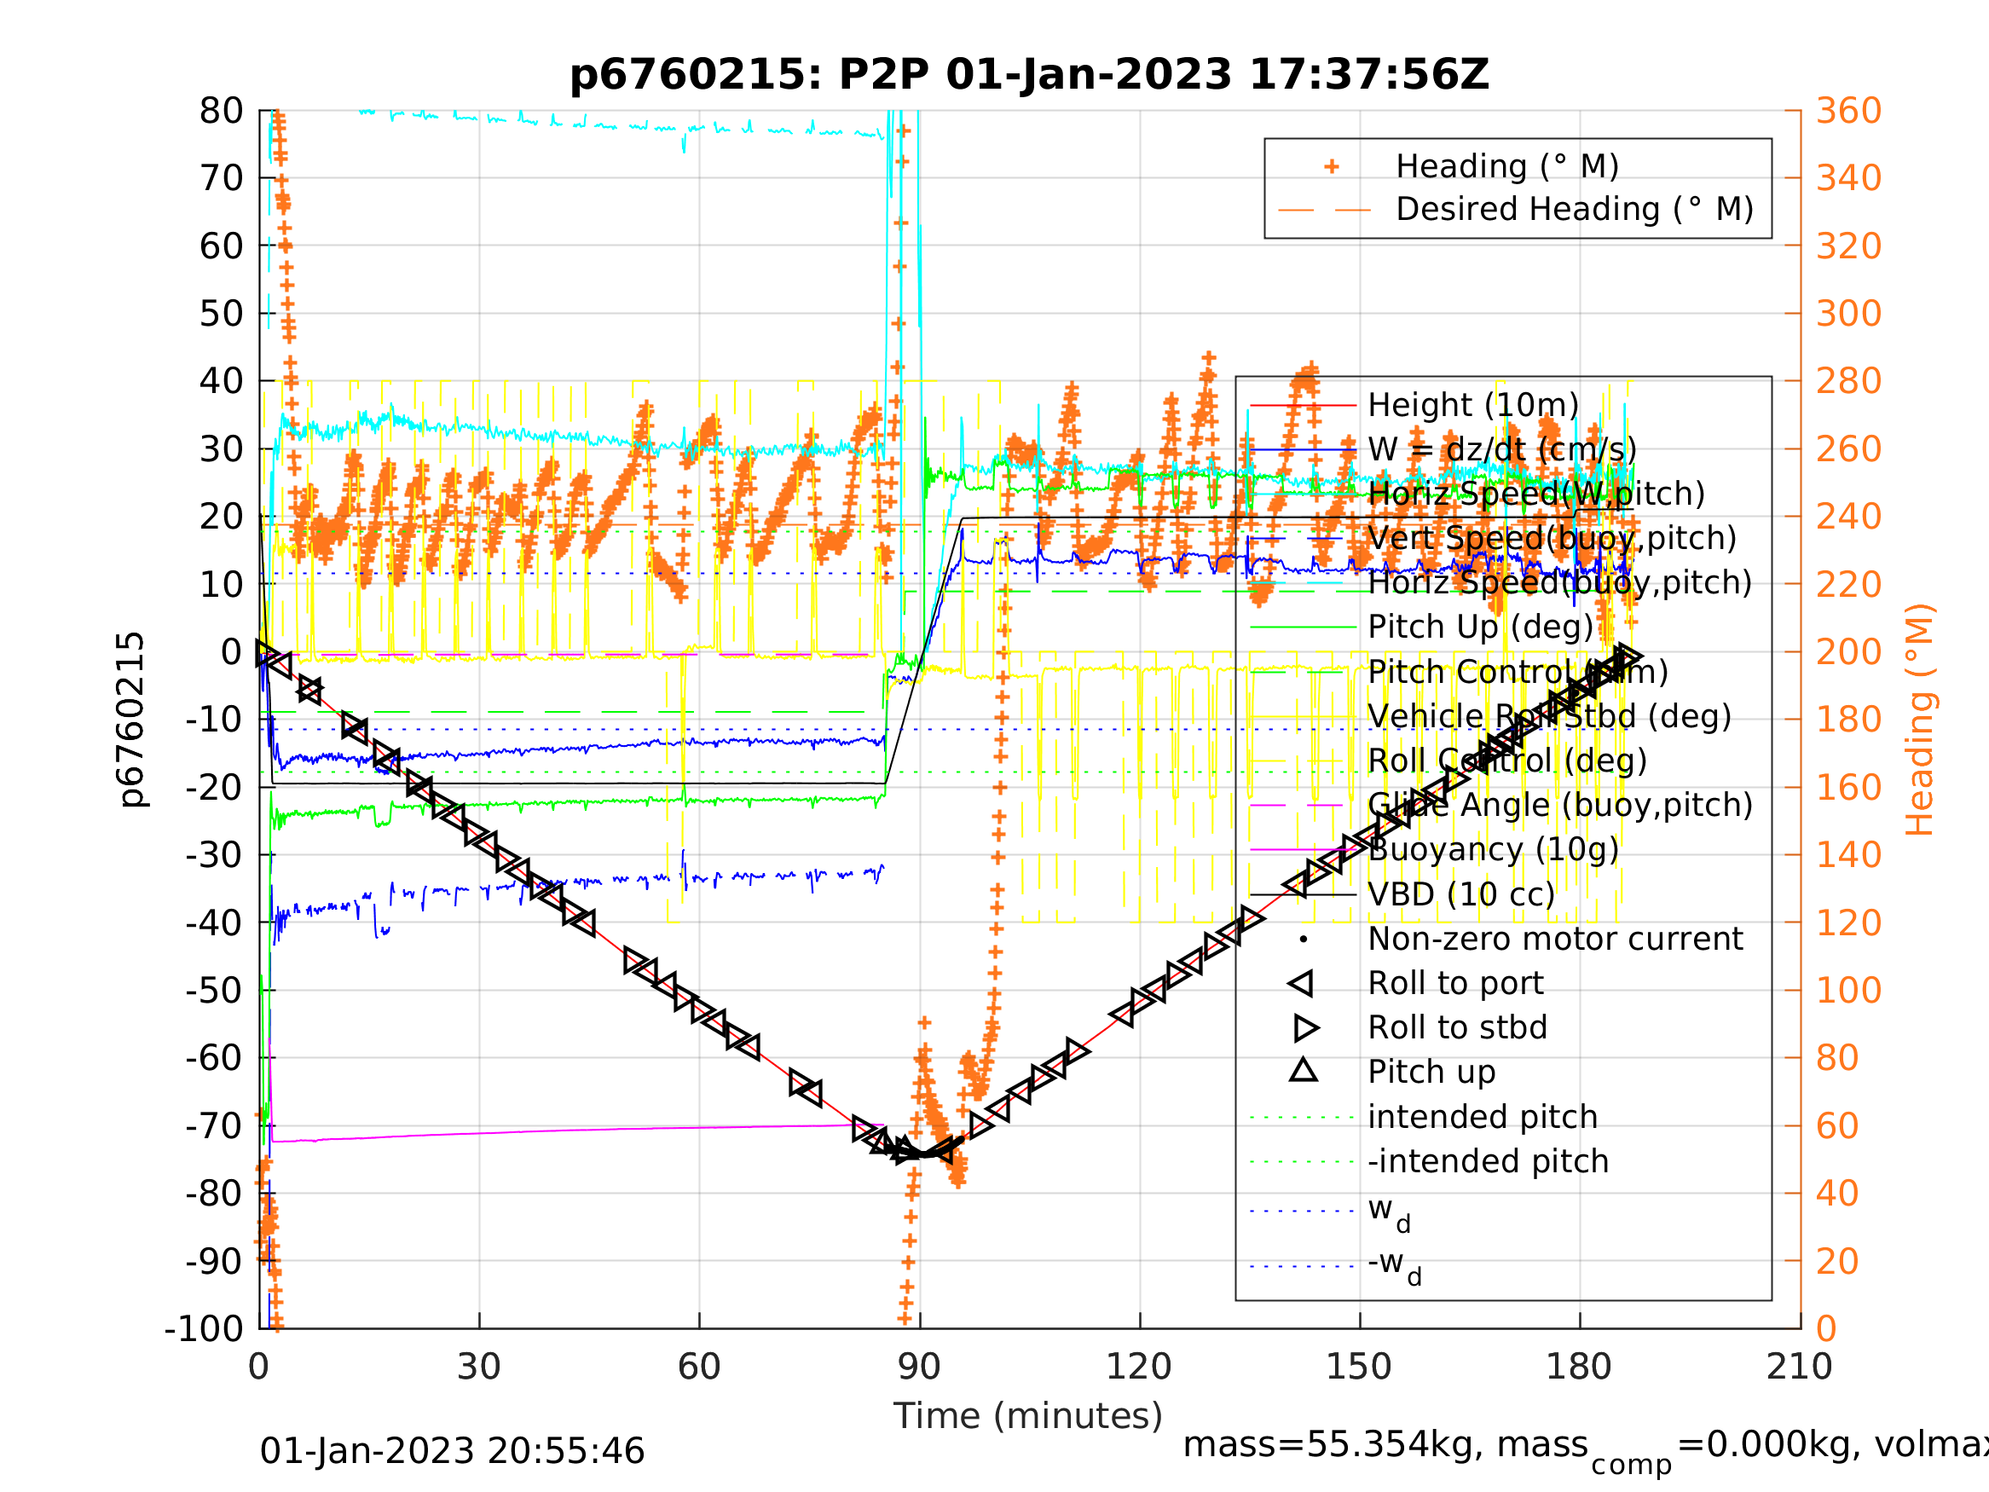This screenshot has height=1492, width=1989.
Task: Click the VBD (10 cc) legend label
Action: [1461, 894]
